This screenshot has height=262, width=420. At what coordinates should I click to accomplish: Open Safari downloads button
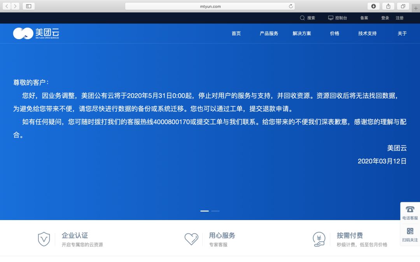click(373, 6)
